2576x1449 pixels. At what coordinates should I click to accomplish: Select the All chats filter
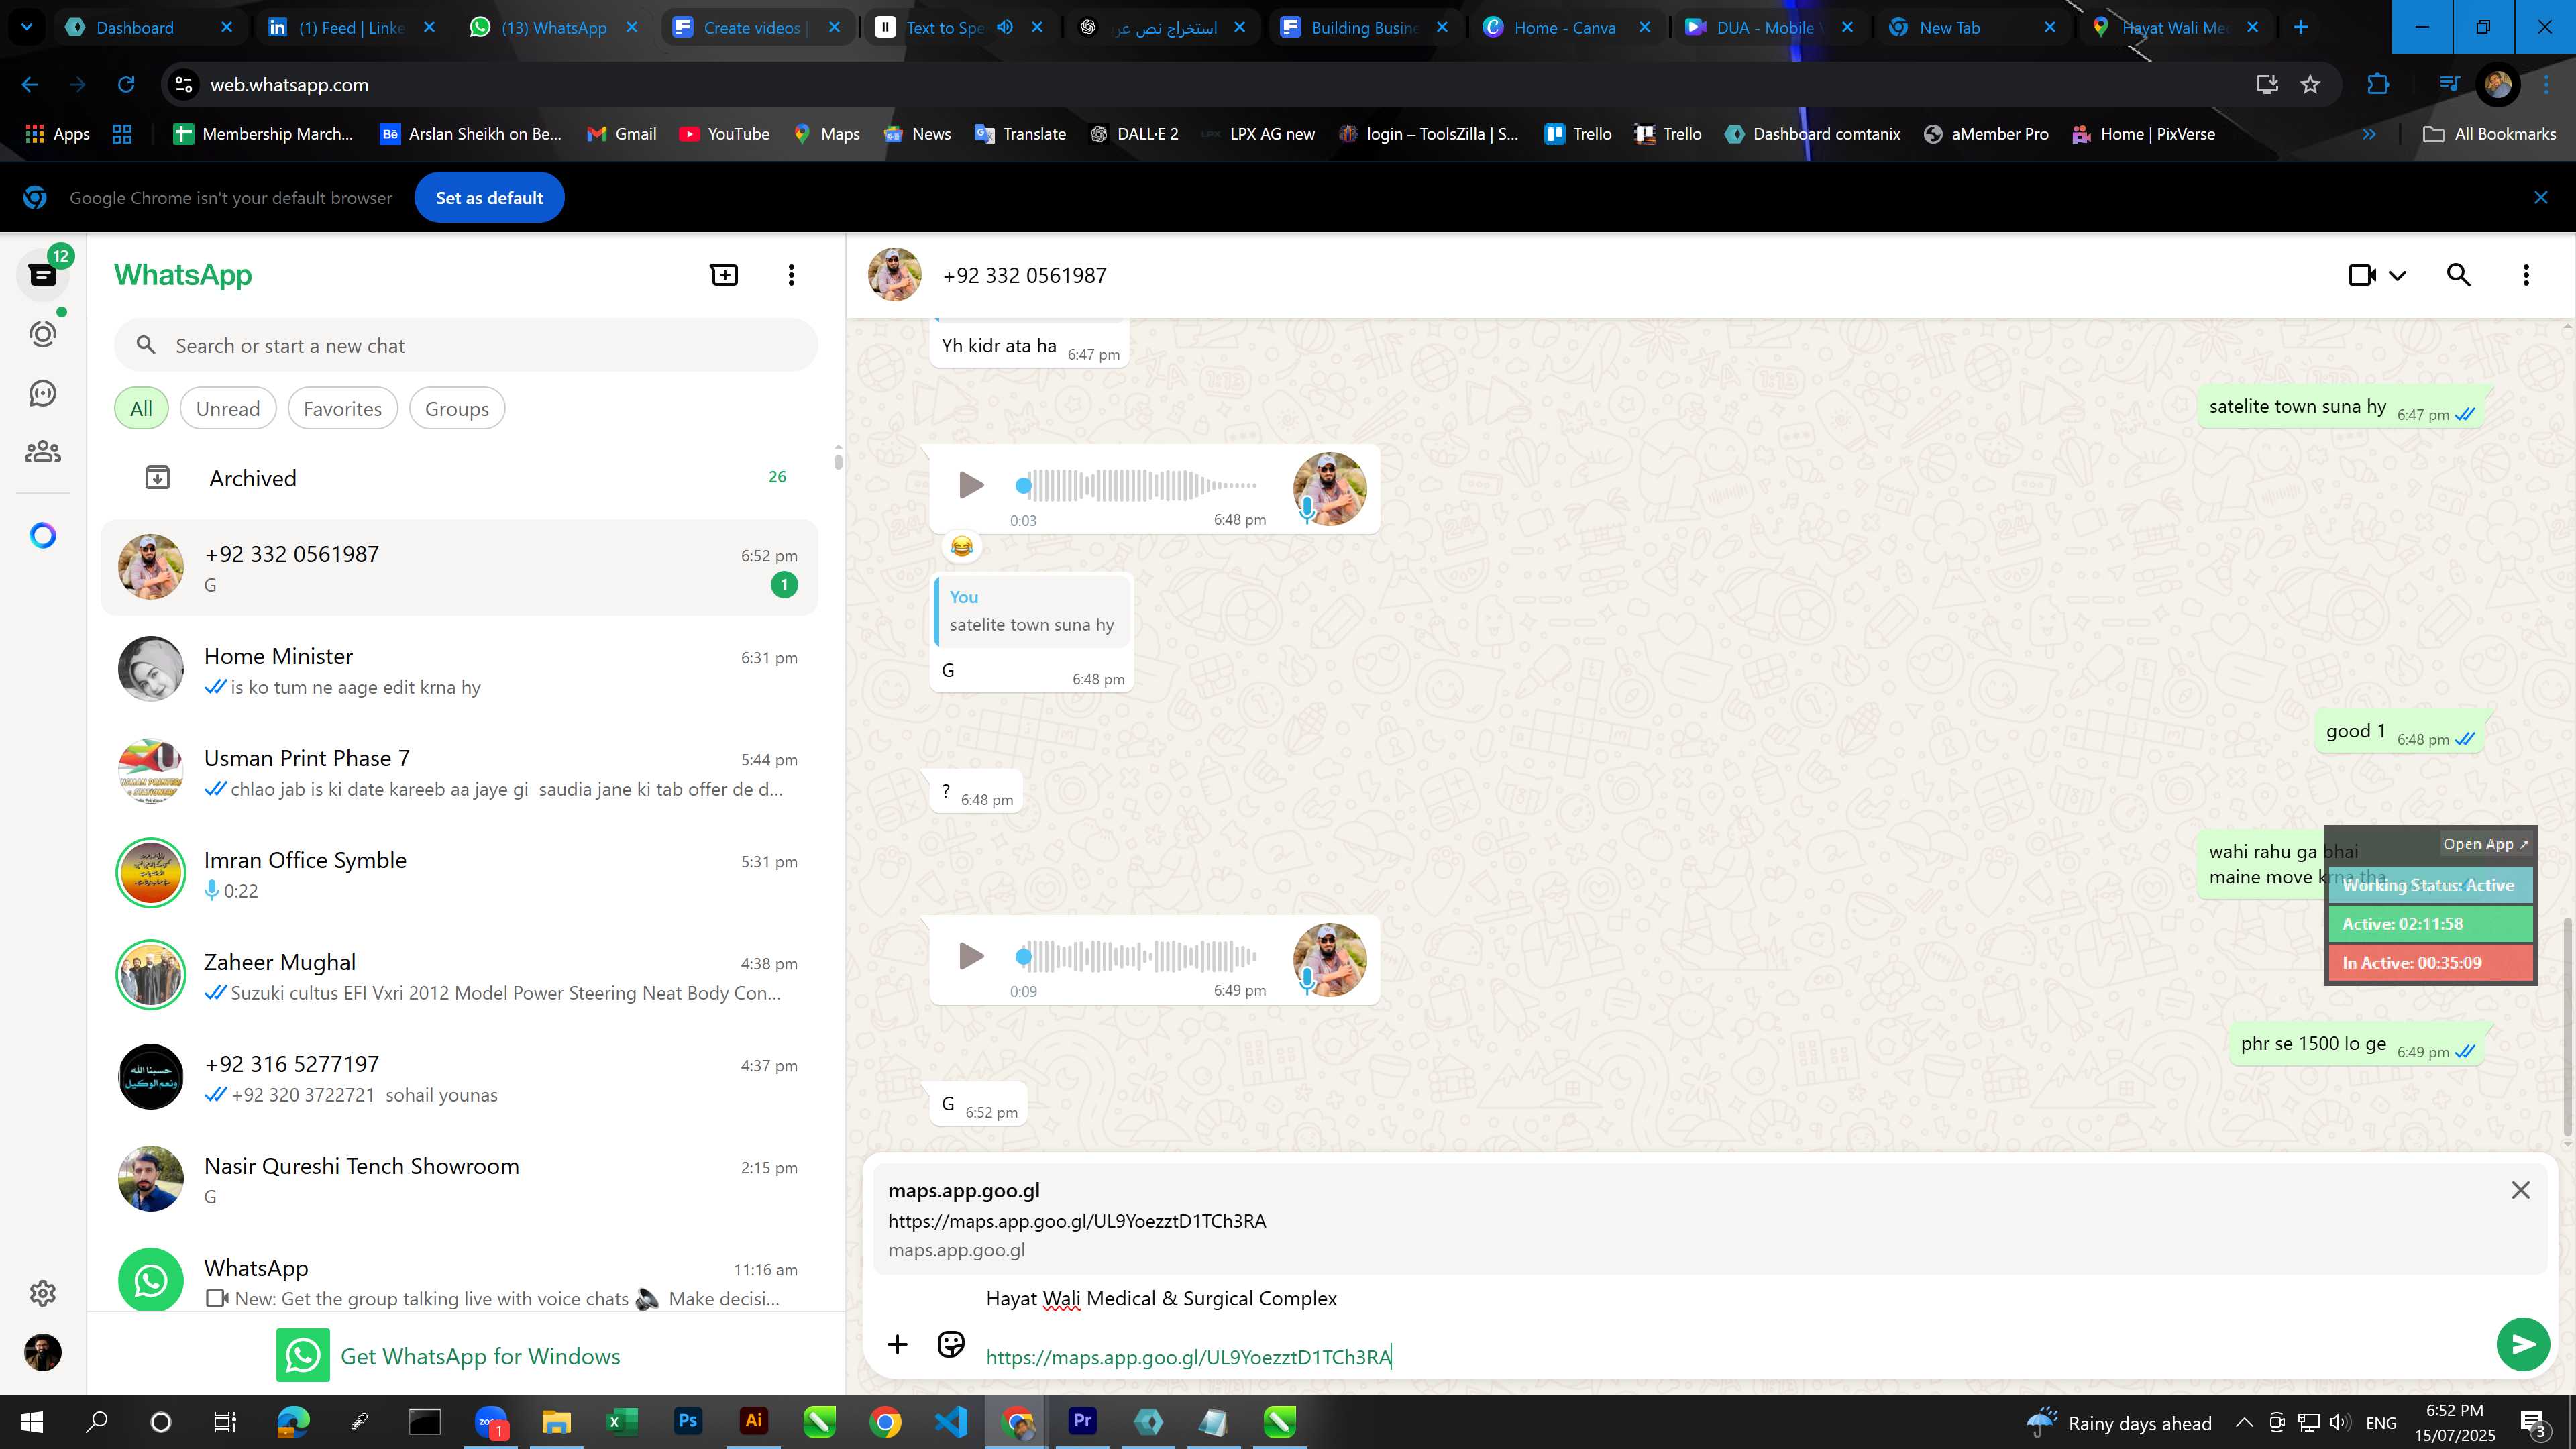141,409
